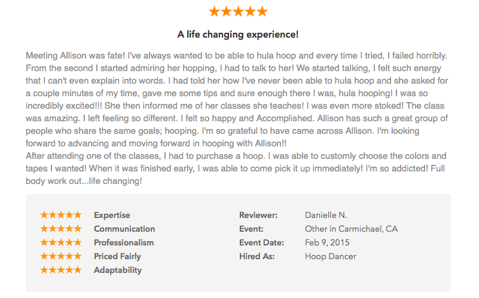Image resolution: width=479 pixels, height=298 pixels.
Task: Click the Hired As field label
Action: 257,256
